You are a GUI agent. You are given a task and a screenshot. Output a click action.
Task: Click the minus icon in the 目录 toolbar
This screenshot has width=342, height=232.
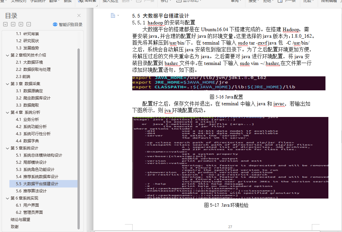pyautogui.click(x=29, y=24)
